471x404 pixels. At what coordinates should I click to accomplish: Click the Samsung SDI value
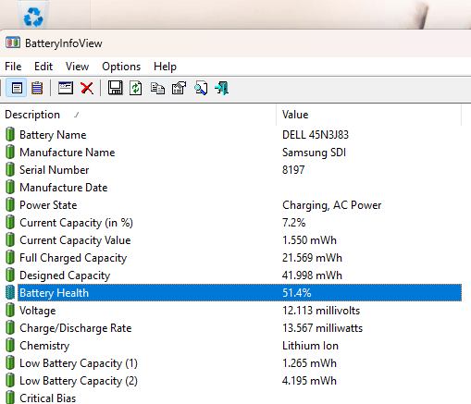pos(314,153)
